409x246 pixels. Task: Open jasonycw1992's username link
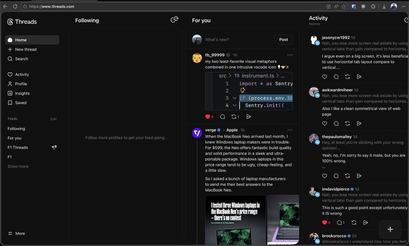click(335, 37)
